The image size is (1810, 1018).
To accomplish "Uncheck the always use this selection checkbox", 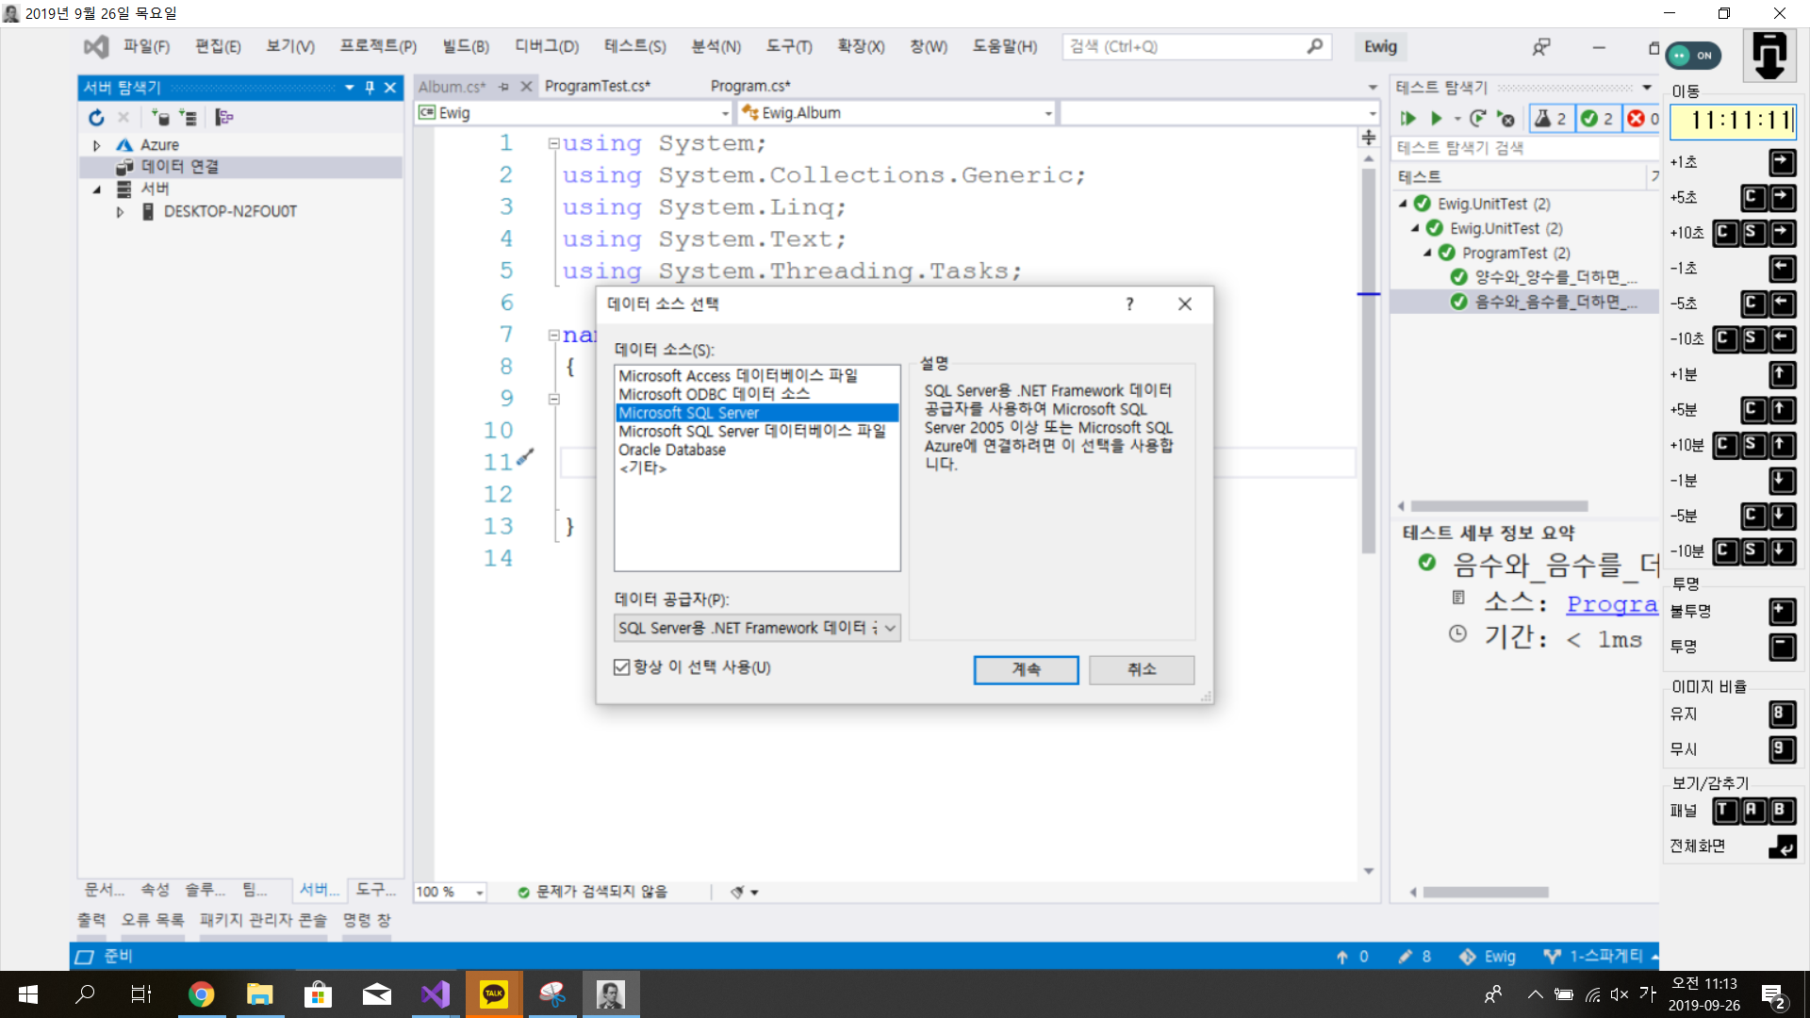I will tap(622, 667).
